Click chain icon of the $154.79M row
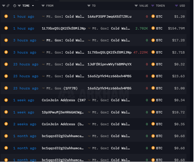This screenshot has height=162, width=194. click(6, 28)
